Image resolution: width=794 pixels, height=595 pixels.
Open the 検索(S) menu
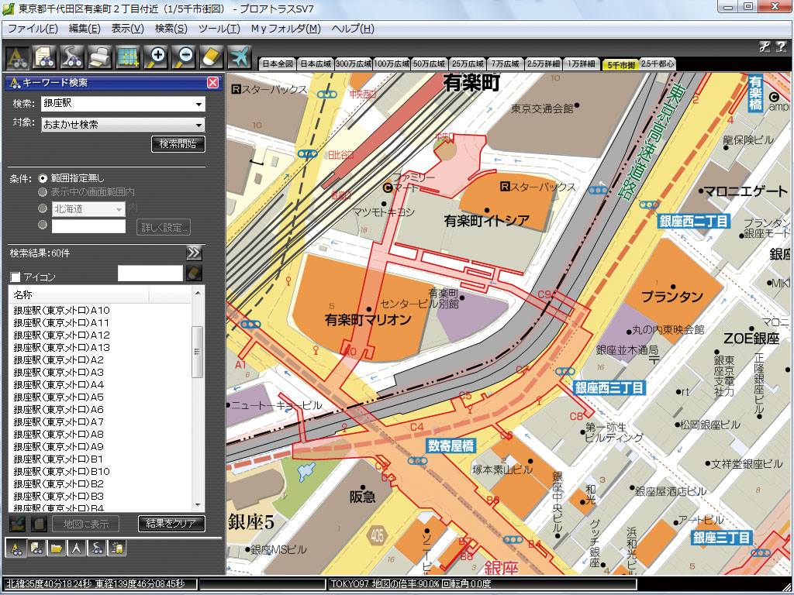[x=171, y=29]
